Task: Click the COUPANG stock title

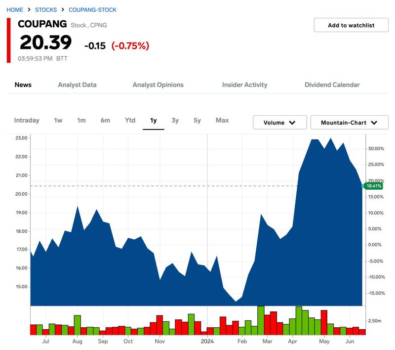Action: 42,24
